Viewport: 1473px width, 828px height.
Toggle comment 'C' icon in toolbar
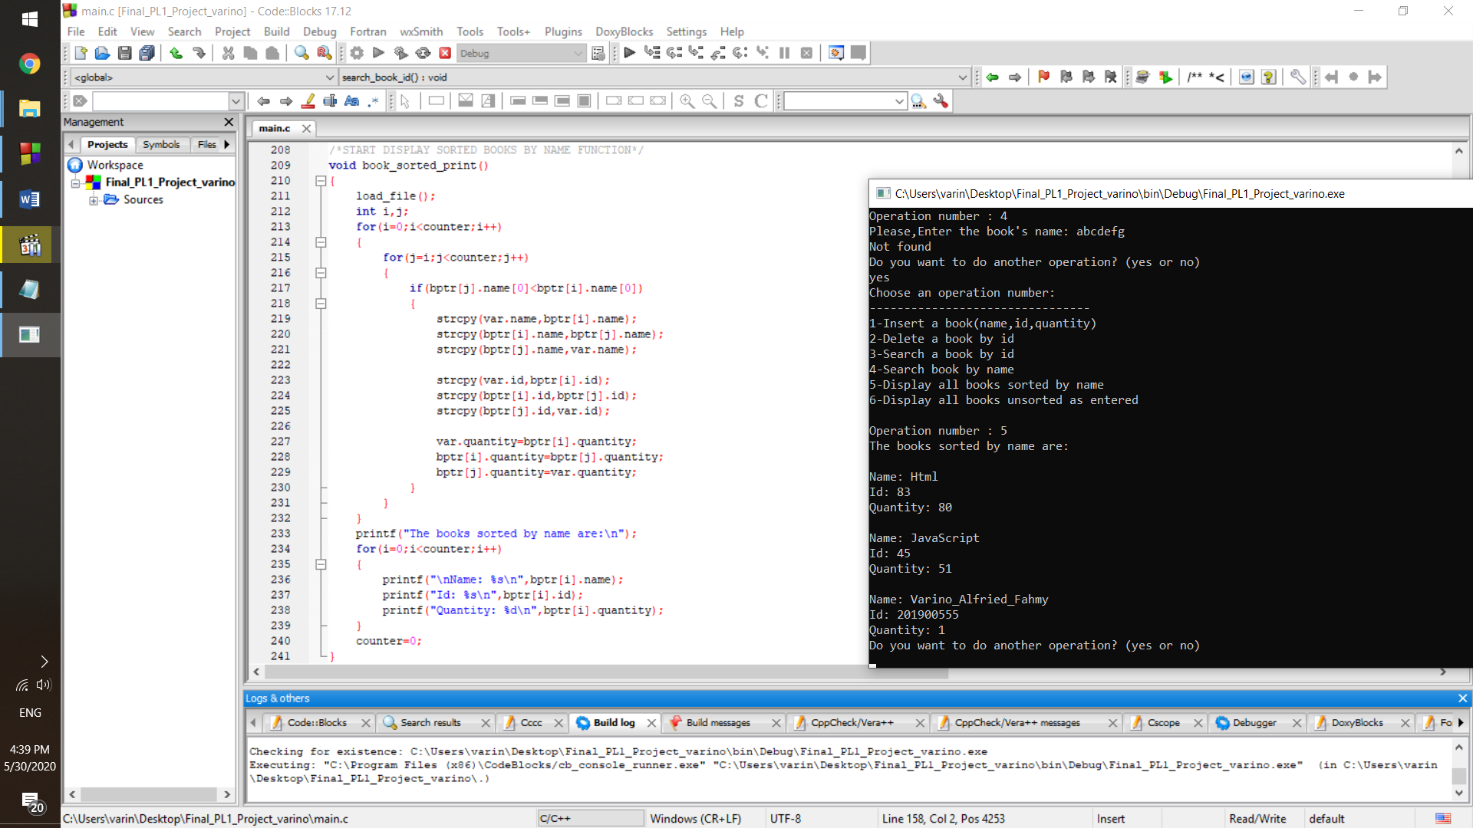coord(761,101)
